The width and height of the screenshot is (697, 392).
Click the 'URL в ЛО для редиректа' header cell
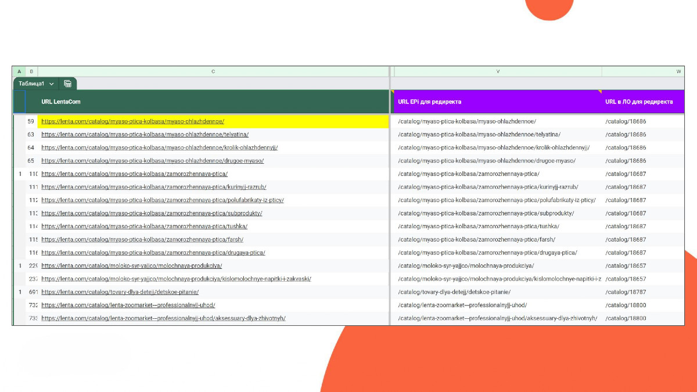pos(643,102)
